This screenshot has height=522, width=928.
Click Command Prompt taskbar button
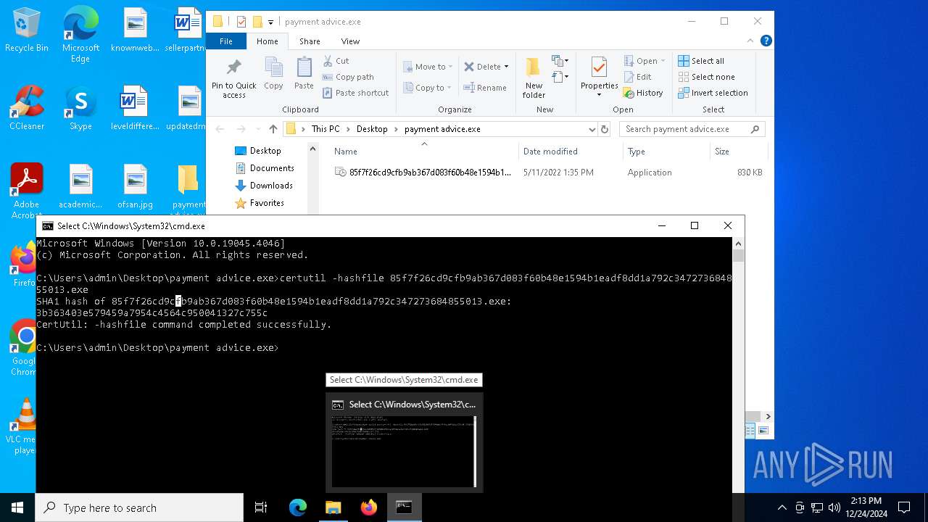(x=405, y=507)
